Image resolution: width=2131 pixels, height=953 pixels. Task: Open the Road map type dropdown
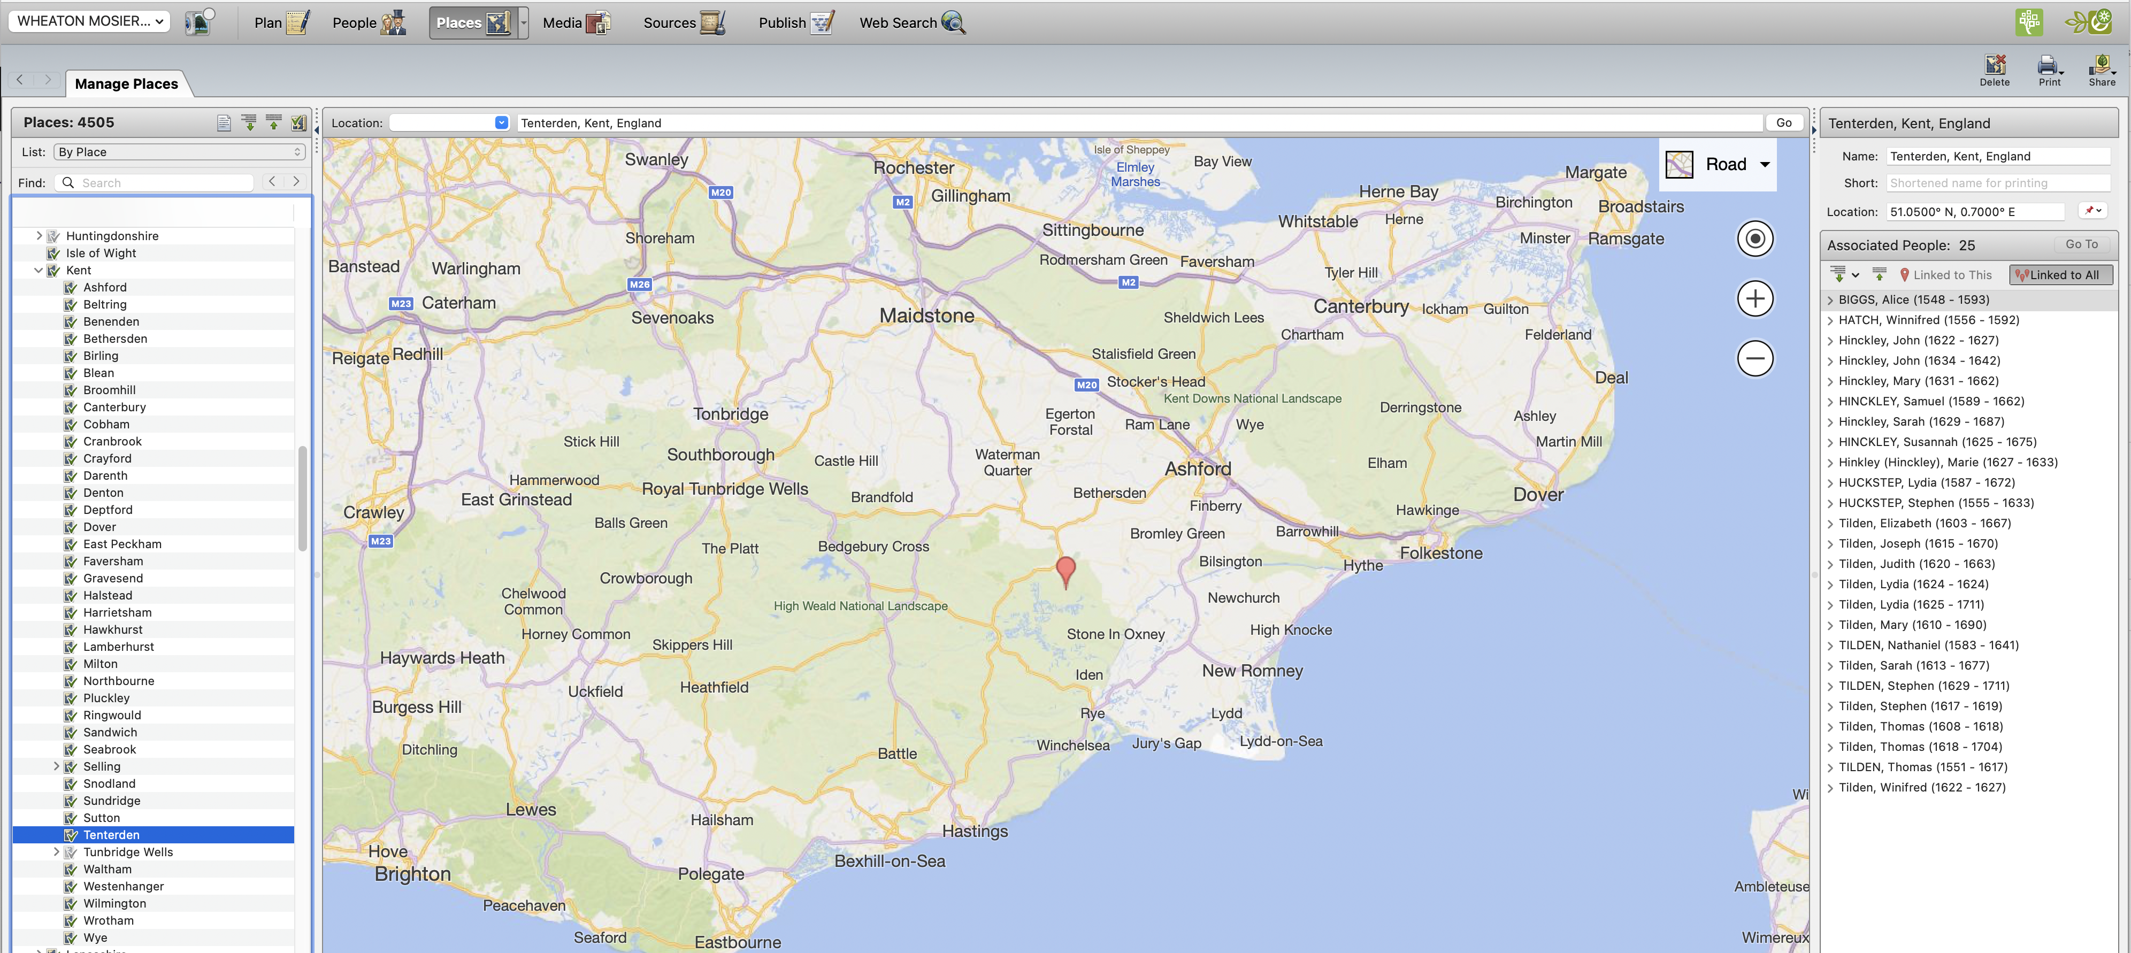[1718, 165]
